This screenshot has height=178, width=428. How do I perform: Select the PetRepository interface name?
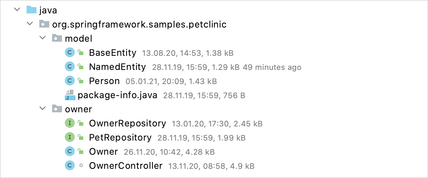[120, 137]
